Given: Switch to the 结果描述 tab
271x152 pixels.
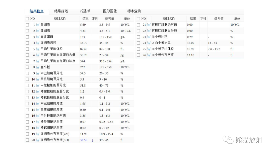Looking at the screenshot, I should pyautogui.click(x=61, y=11).
